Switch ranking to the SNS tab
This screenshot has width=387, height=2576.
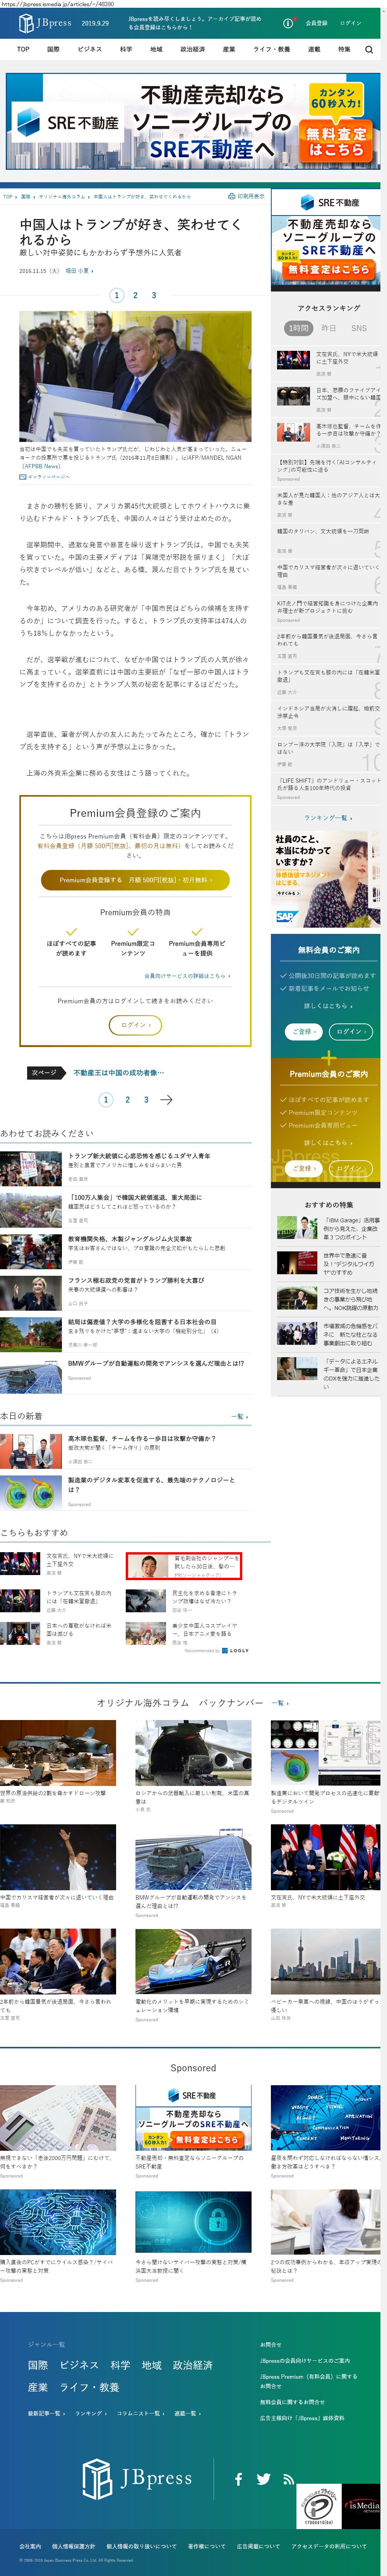pyautogui.click(x=359, y=328)
